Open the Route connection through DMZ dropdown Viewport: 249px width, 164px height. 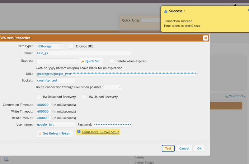tap(113, 87)
